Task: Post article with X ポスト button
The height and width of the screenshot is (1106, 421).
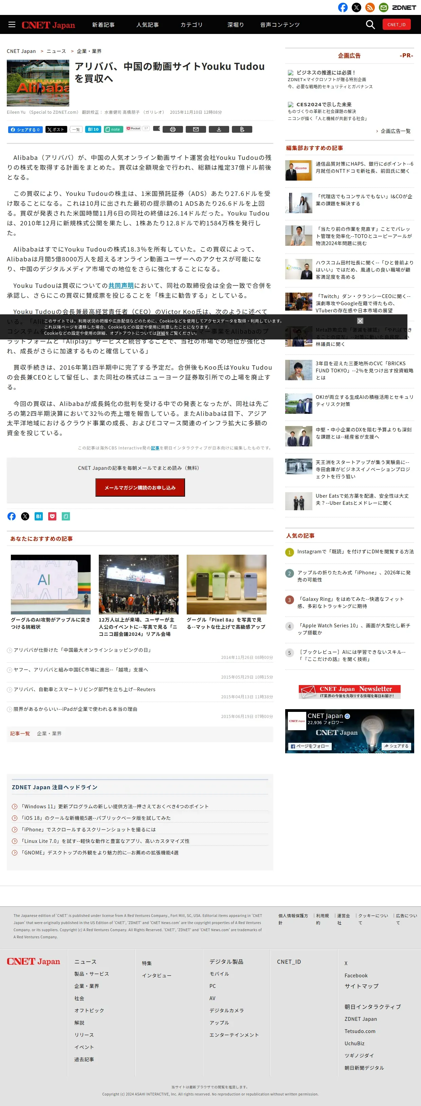Action: [x=56, y=129]
